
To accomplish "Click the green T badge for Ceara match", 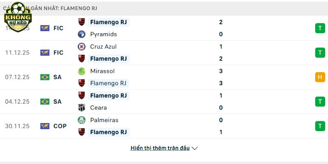I will click(x=320, y=102).
